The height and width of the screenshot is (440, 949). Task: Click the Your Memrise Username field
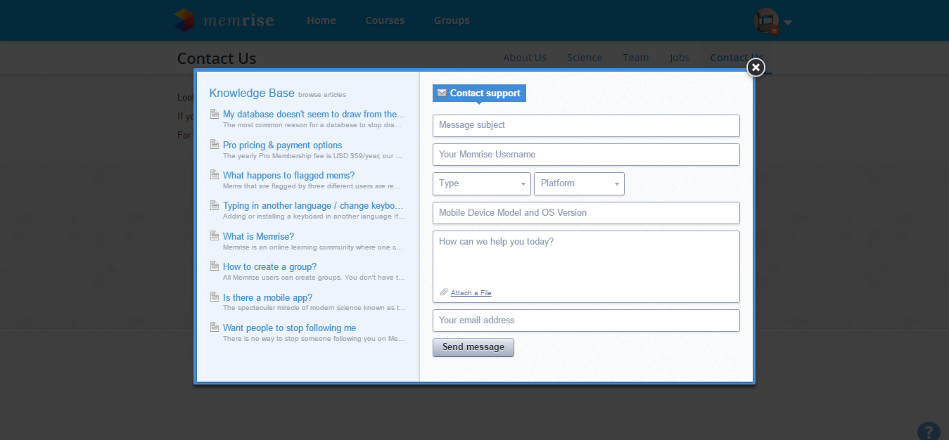(x=586, y=155)
